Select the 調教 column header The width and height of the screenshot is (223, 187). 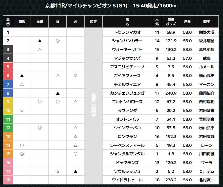(x=22, y=22)
